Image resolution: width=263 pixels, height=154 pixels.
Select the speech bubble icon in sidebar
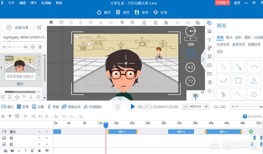pos(209,65)
